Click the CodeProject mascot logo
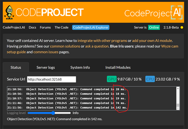 (9, 12)
